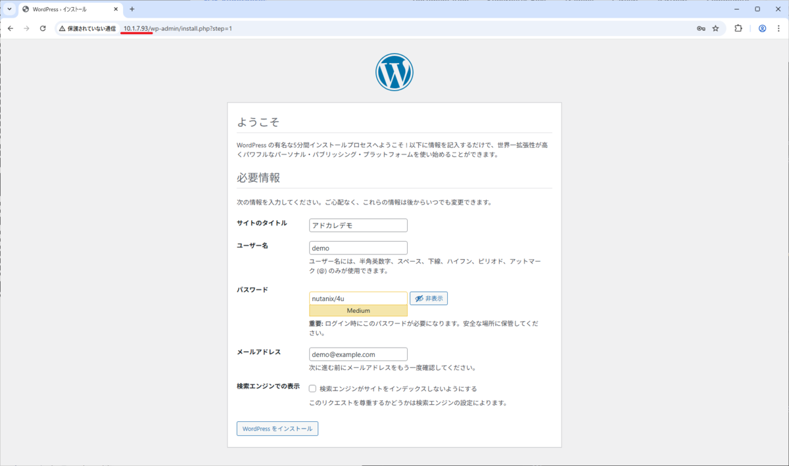Image resolution: width=789 pixels, height=466 pixels.
Task: Reload the page with the refresh icon
Action: [43, 28]
